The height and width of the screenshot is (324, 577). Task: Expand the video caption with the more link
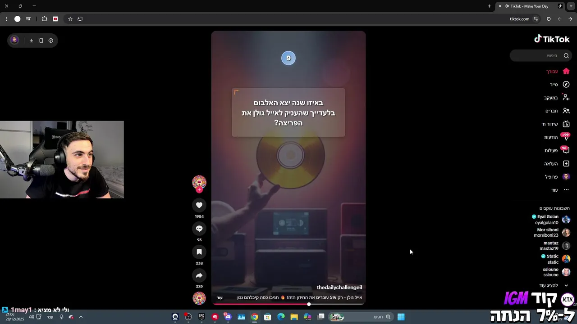(x=220, y=297)
